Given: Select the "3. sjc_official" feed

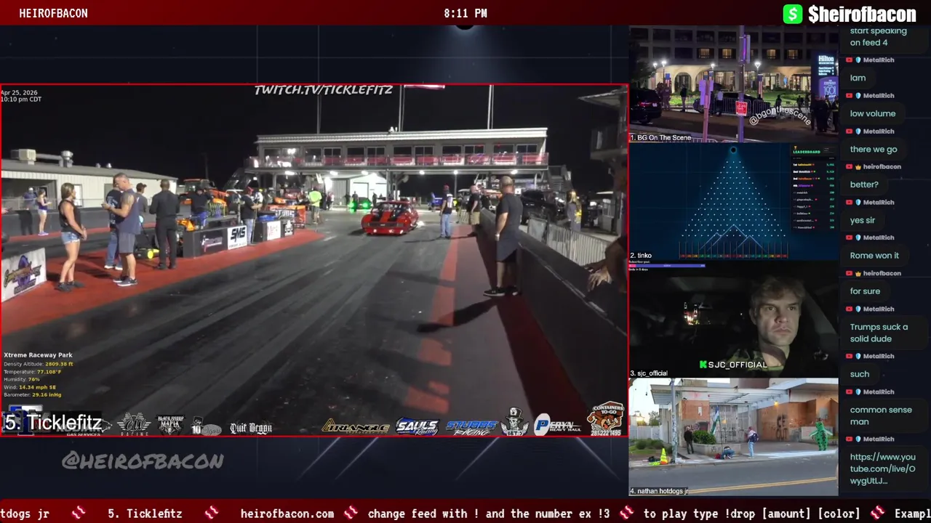Looking at the screenshot, I should (x=733, y=320).
